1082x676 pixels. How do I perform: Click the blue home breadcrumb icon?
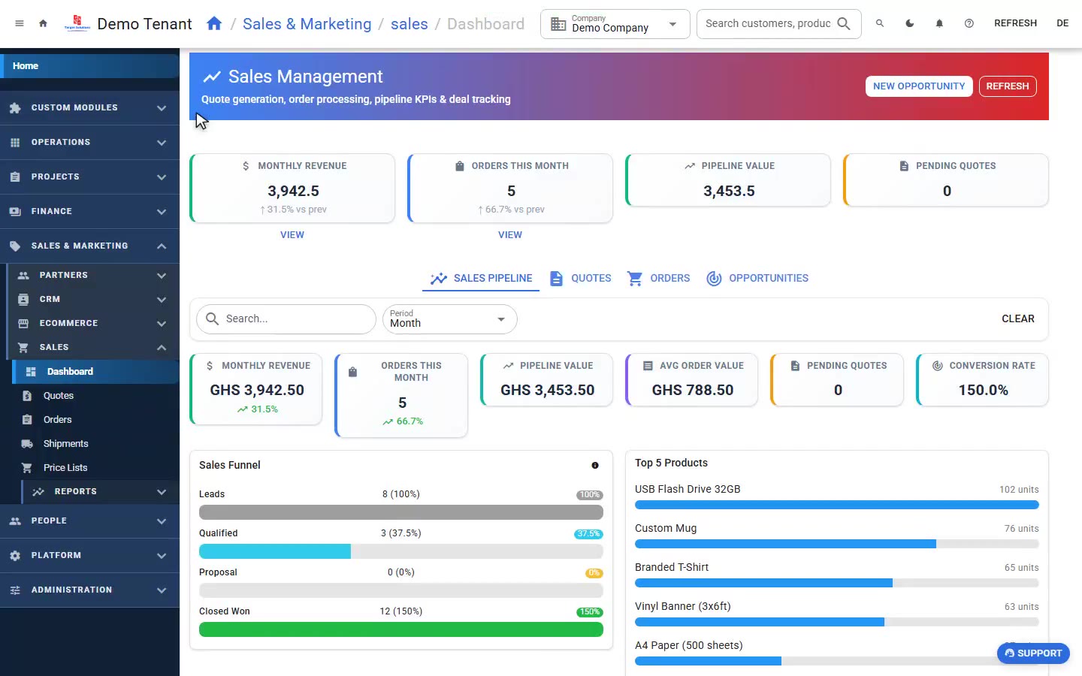point(214,23)
